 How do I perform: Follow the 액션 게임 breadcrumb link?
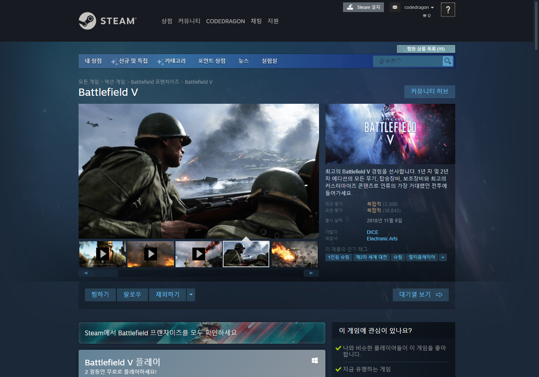[115, 82]
